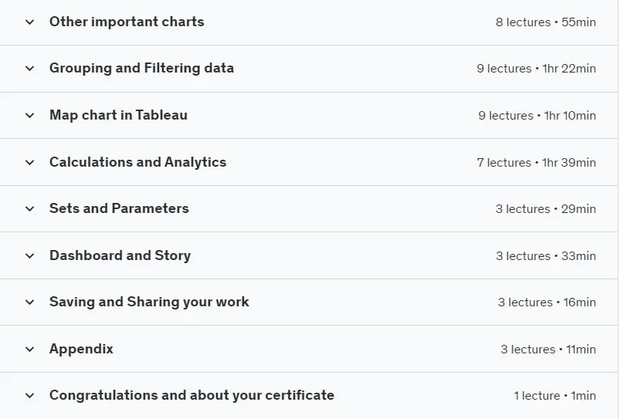Open the Dashboard and Story chevron
Image resolution: width=620 pixels, height=419 pixels.
tap(29, 255)
